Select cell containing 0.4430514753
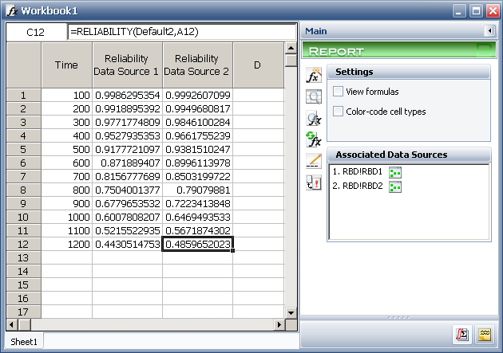 (128, 244)
